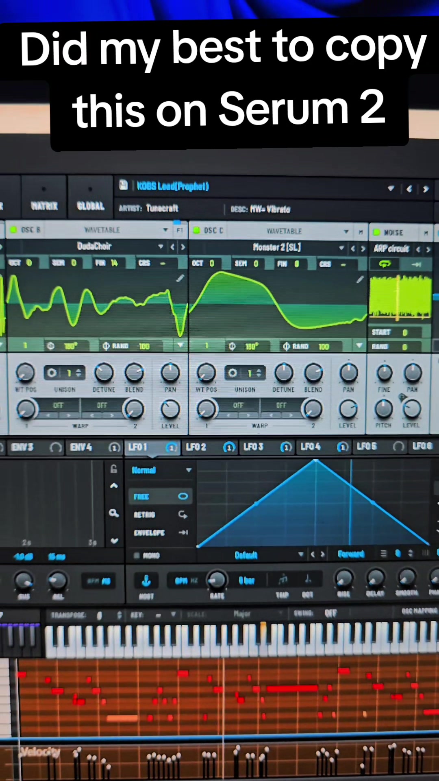Open the Monster 2 [SL] wavetable dropdown

coord(341,248)
